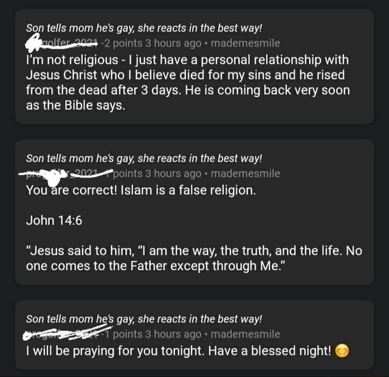The image size is (389, 377).
Task: Click the smiling emoji after "blessed night!"
Action: tap(342, 351)
